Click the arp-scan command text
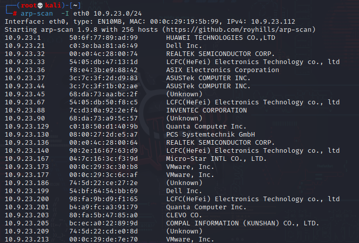This screenshot has height=243, width=359. click(37, 14)
